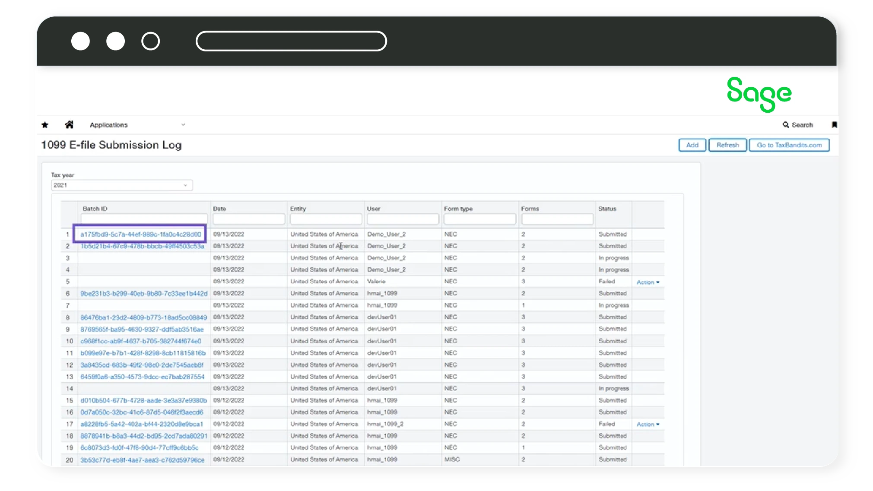Click the Add button
This screenshot has width=873, height=491.
click(692, 145)
